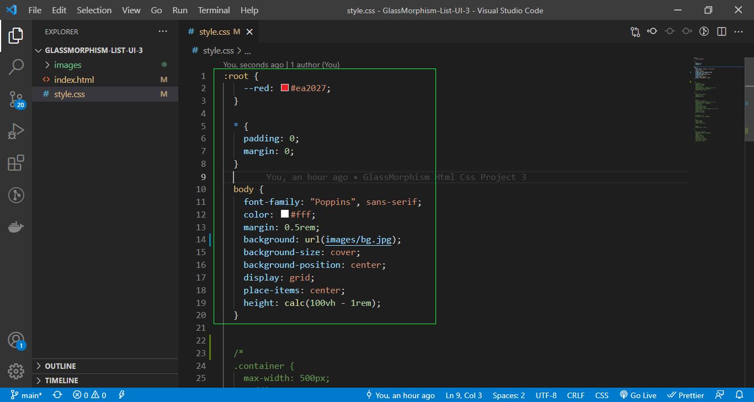Image resolution: width=754 pixels, height=402 pixels.
Task: Click the white #fff color swatch
Action: (285, 214)
